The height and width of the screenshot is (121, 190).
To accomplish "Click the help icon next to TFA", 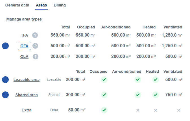I will point(35,35).
